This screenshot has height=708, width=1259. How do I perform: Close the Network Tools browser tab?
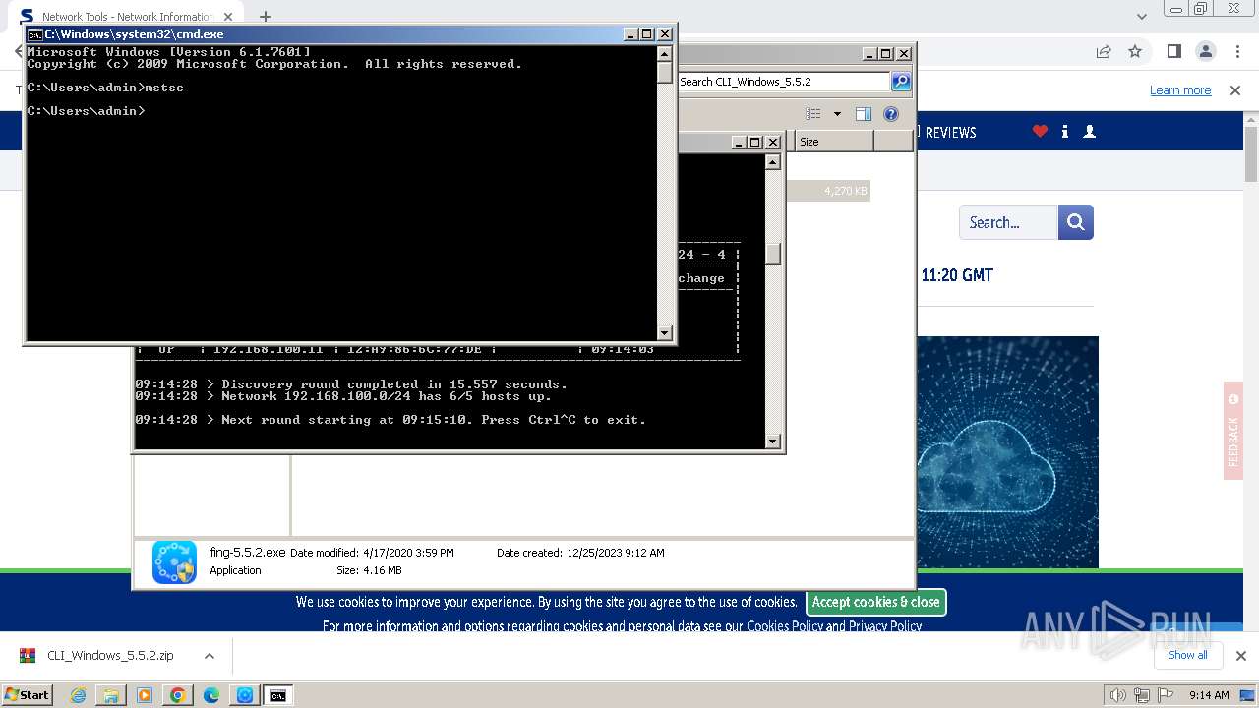(x=228, y=17)
